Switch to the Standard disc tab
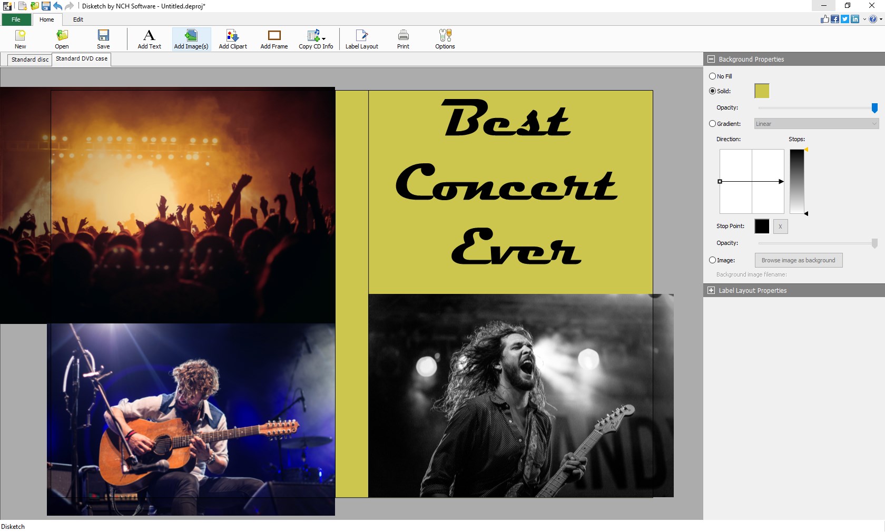 tap(29, 60)
